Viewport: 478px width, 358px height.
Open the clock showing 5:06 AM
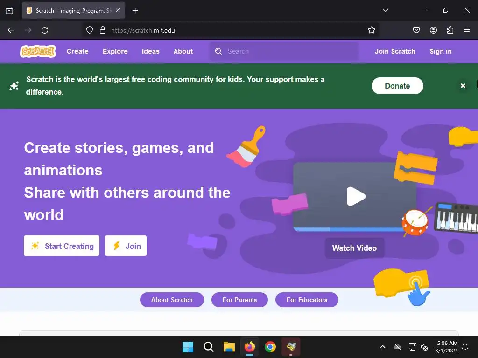(447, 347)
